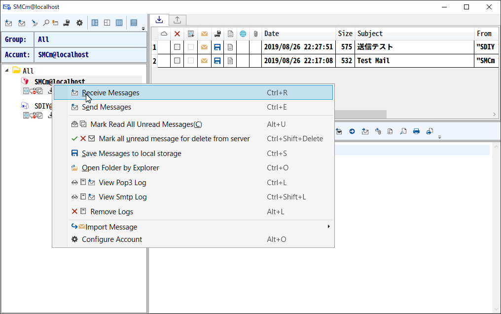Click the receive mail icon in left toolbar
The height and width of the screenshot is (314, 501).
click(8, 23)
